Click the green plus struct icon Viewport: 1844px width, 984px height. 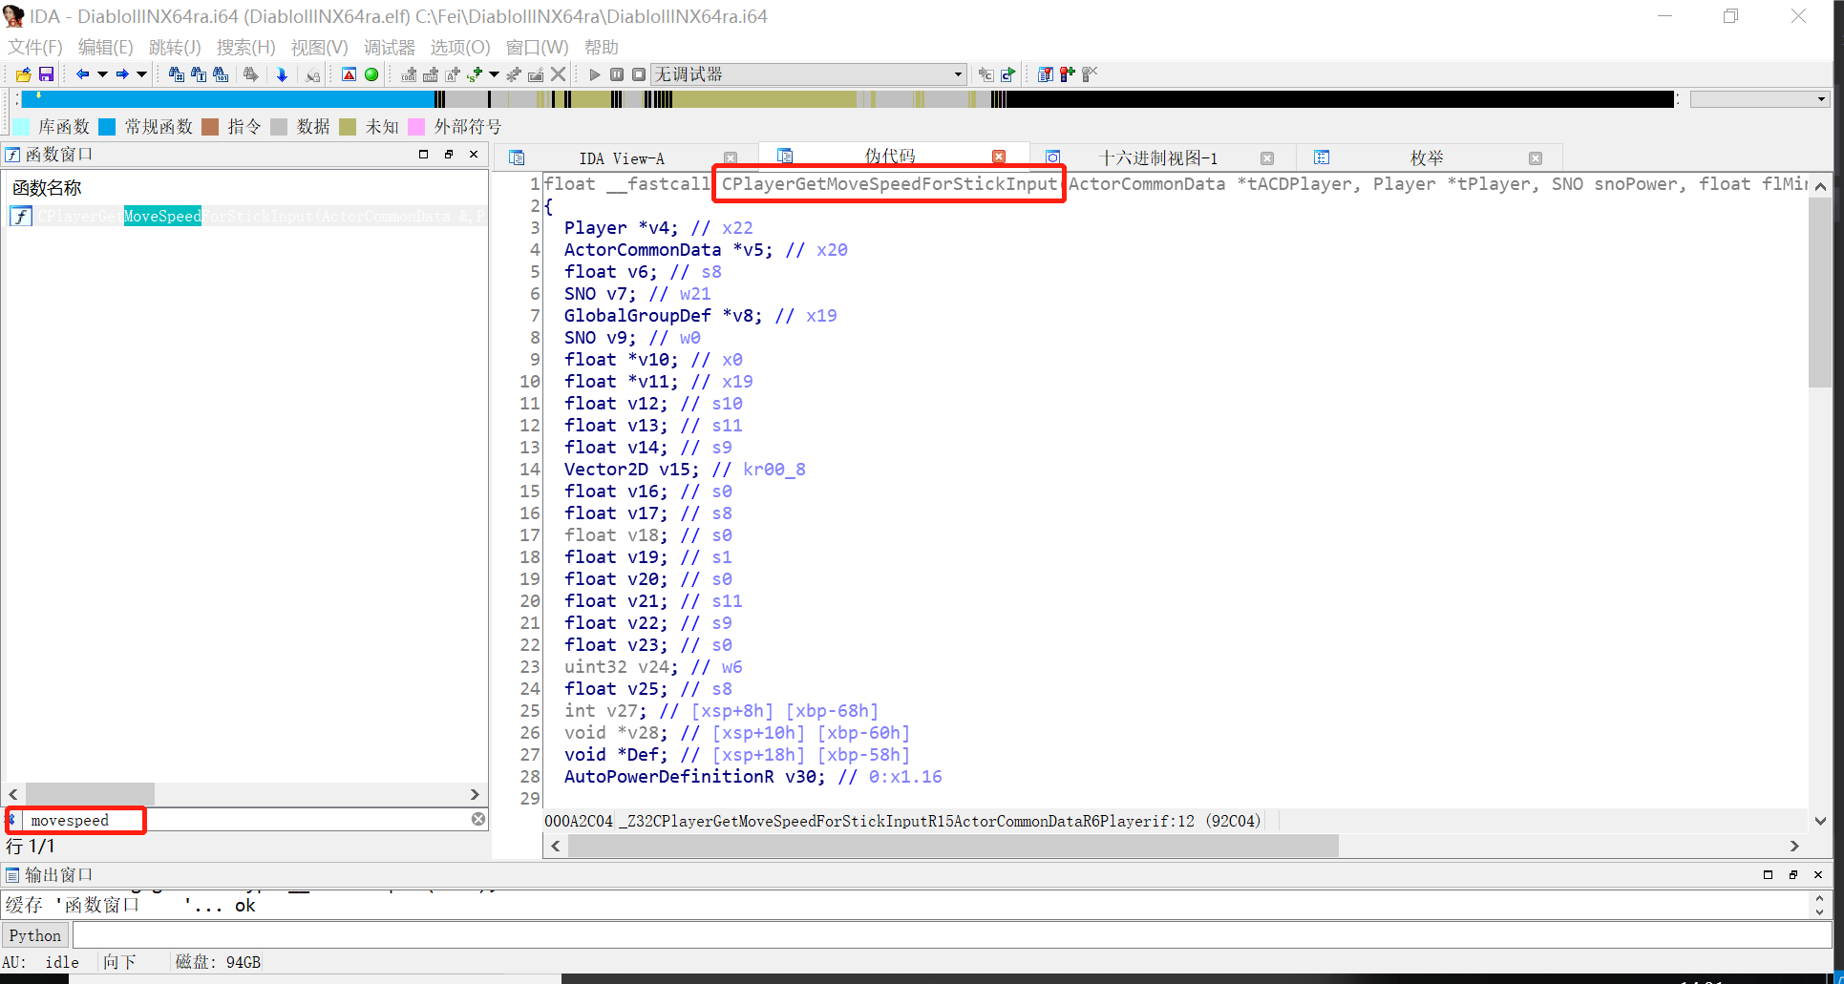(x=475, y=74)
